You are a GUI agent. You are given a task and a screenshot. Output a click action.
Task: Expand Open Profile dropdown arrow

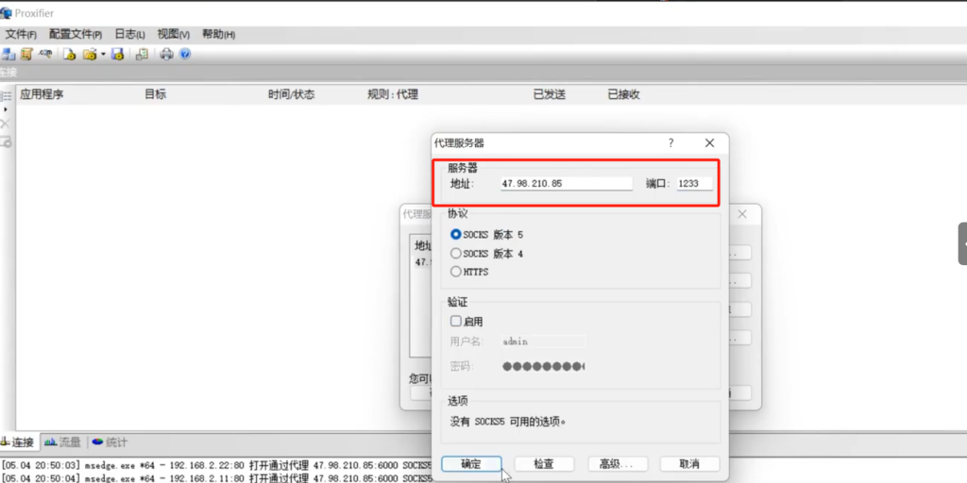point(103,54)
